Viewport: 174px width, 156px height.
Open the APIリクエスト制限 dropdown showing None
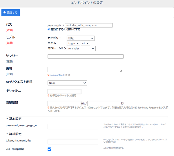[67, 83]
